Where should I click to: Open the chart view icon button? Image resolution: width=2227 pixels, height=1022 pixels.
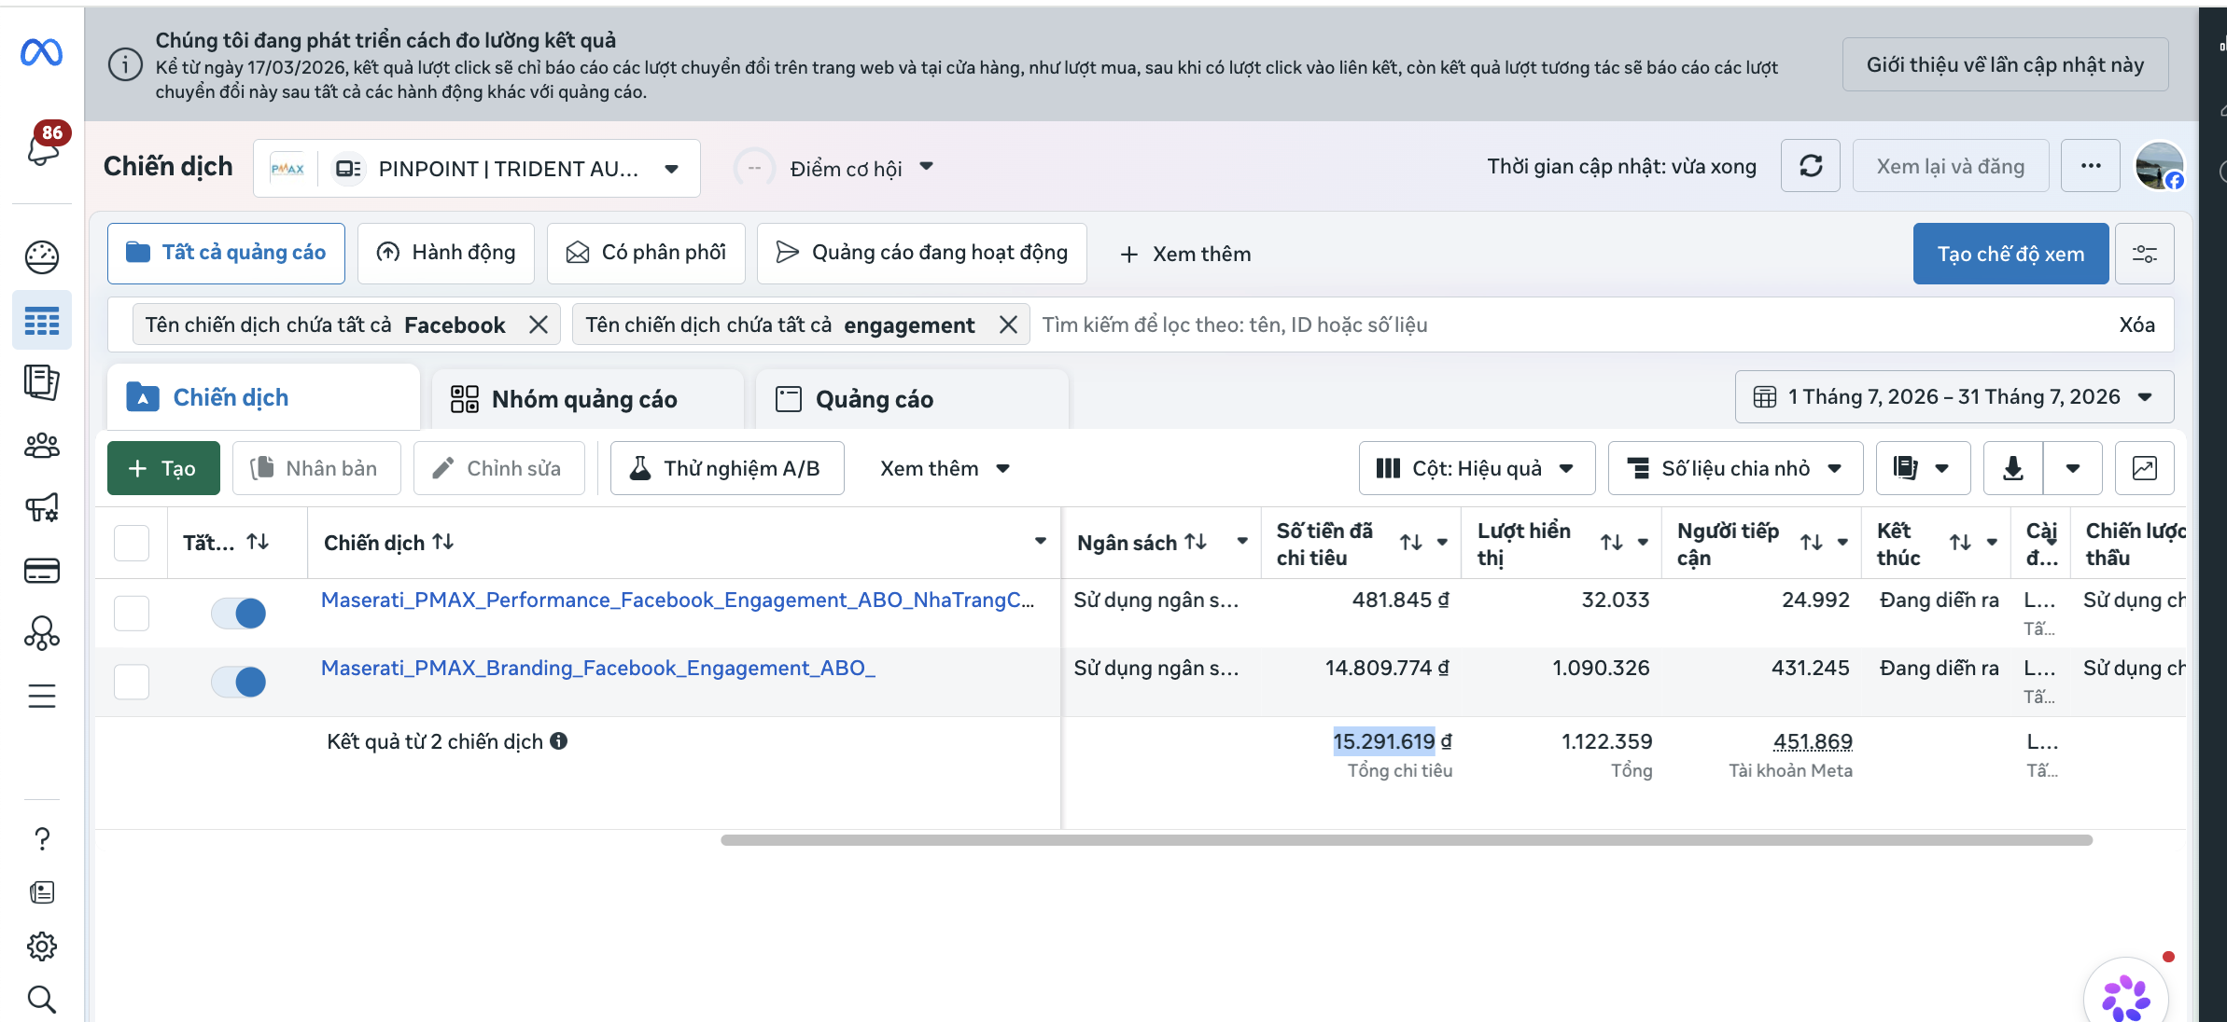[2144, 468]
